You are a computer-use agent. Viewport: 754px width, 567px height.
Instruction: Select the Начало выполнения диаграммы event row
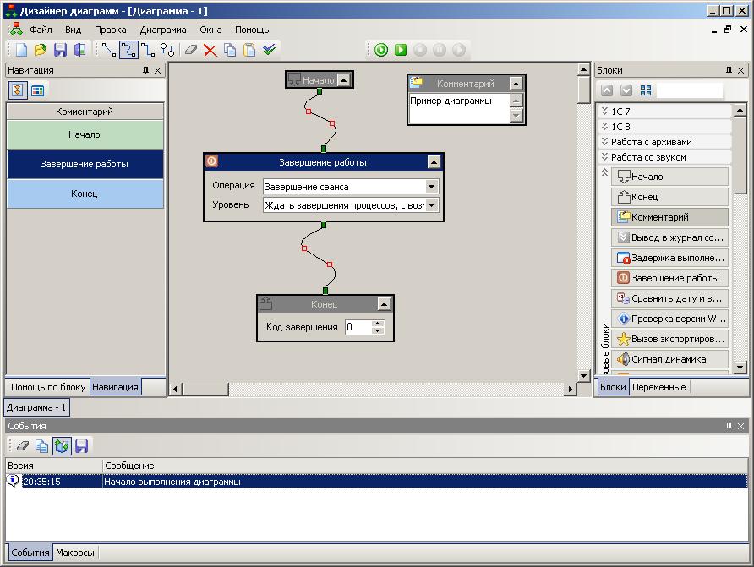pyautogui.click(x=376, y=482)
